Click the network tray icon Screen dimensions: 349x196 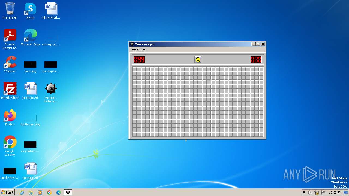click(317, 192)
